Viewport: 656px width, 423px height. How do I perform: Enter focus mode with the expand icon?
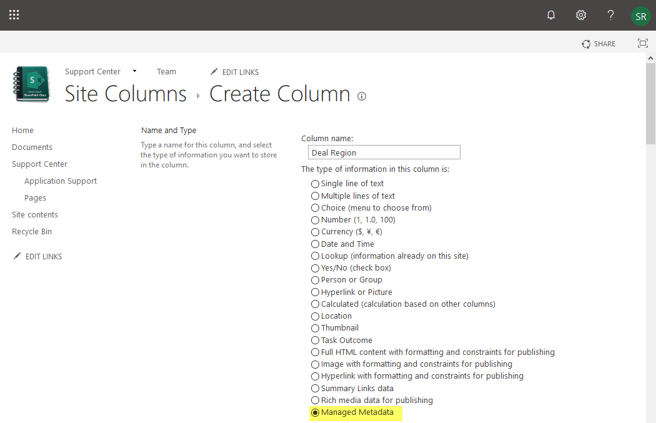click(x=643, y=44)
